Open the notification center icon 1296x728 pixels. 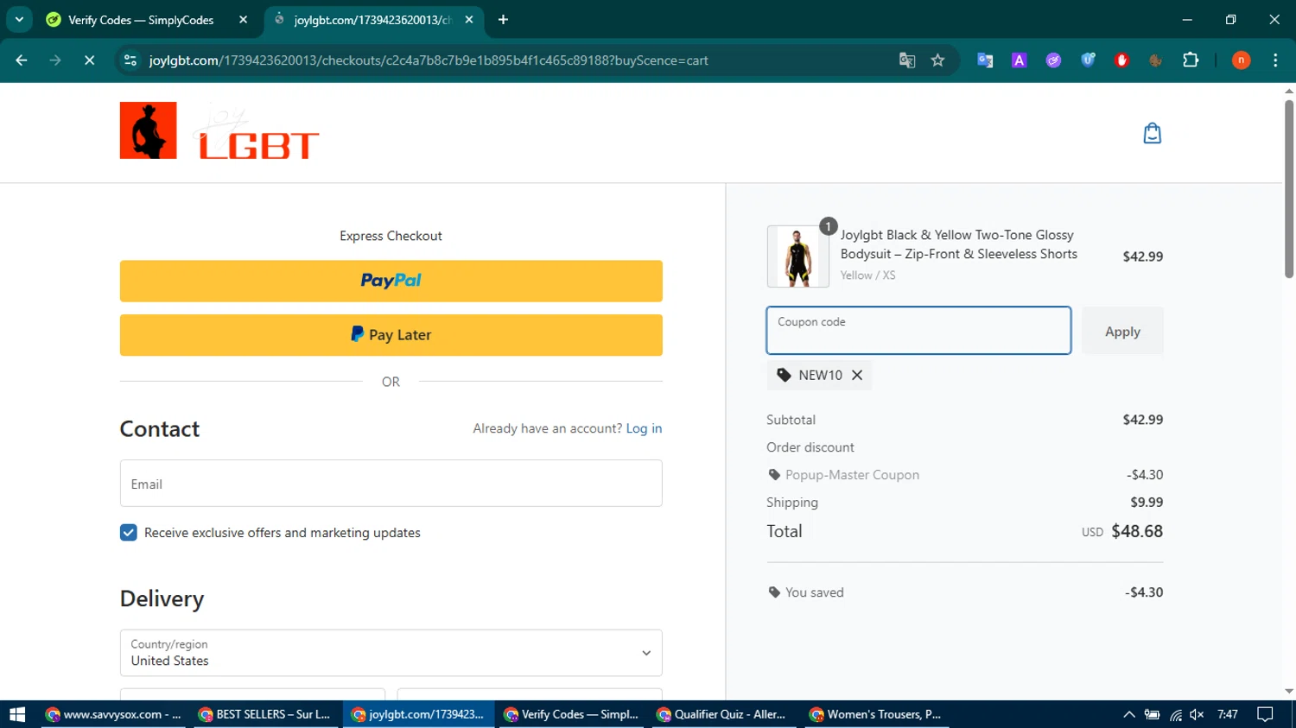pos(1265,714)
